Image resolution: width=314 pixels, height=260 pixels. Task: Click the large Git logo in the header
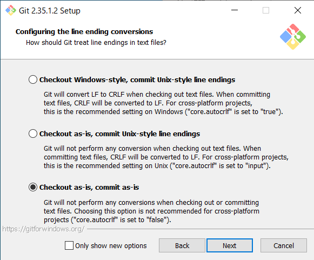pos(293,37)
